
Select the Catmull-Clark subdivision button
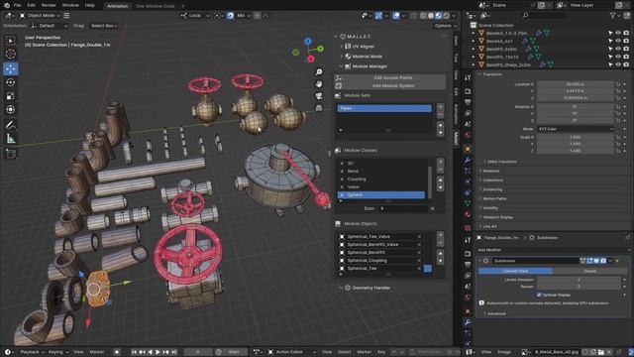pyautogui.click(x=515, y=271)
